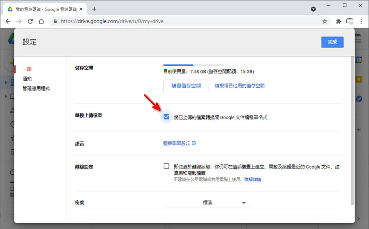Open the Chrome three-dot menu
Viewport: 369px width, 229px height.
tap(361, 21)
